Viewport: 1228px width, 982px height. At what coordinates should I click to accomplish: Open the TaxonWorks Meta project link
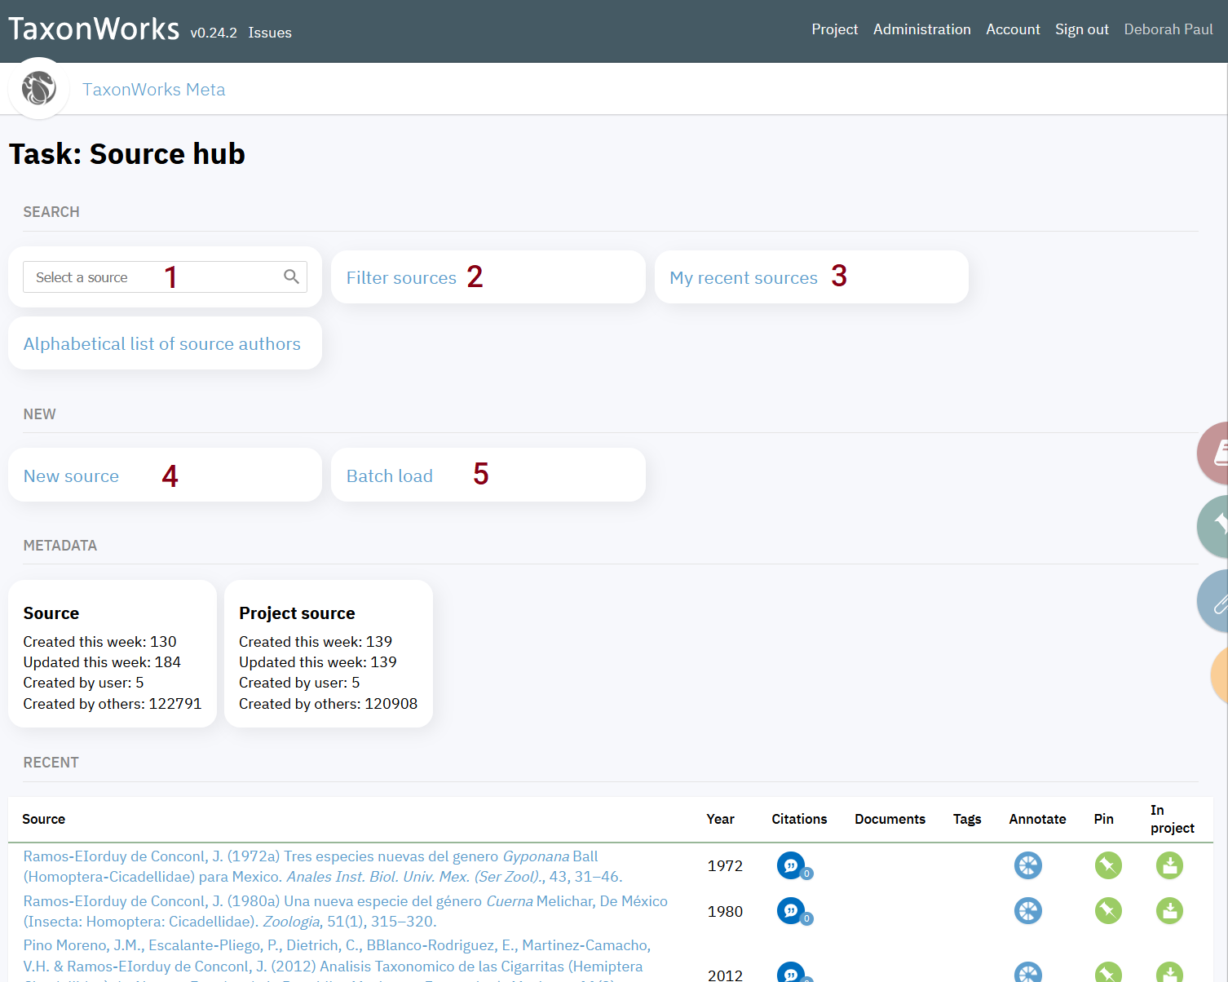click(x=153, y=89)
